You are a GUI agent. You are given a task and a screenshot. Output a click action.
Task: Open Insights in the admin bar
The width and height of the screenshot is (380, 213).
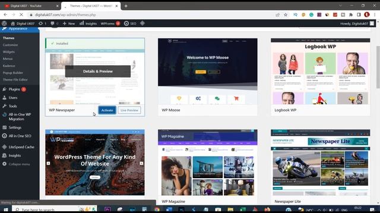tap(88, 24)
